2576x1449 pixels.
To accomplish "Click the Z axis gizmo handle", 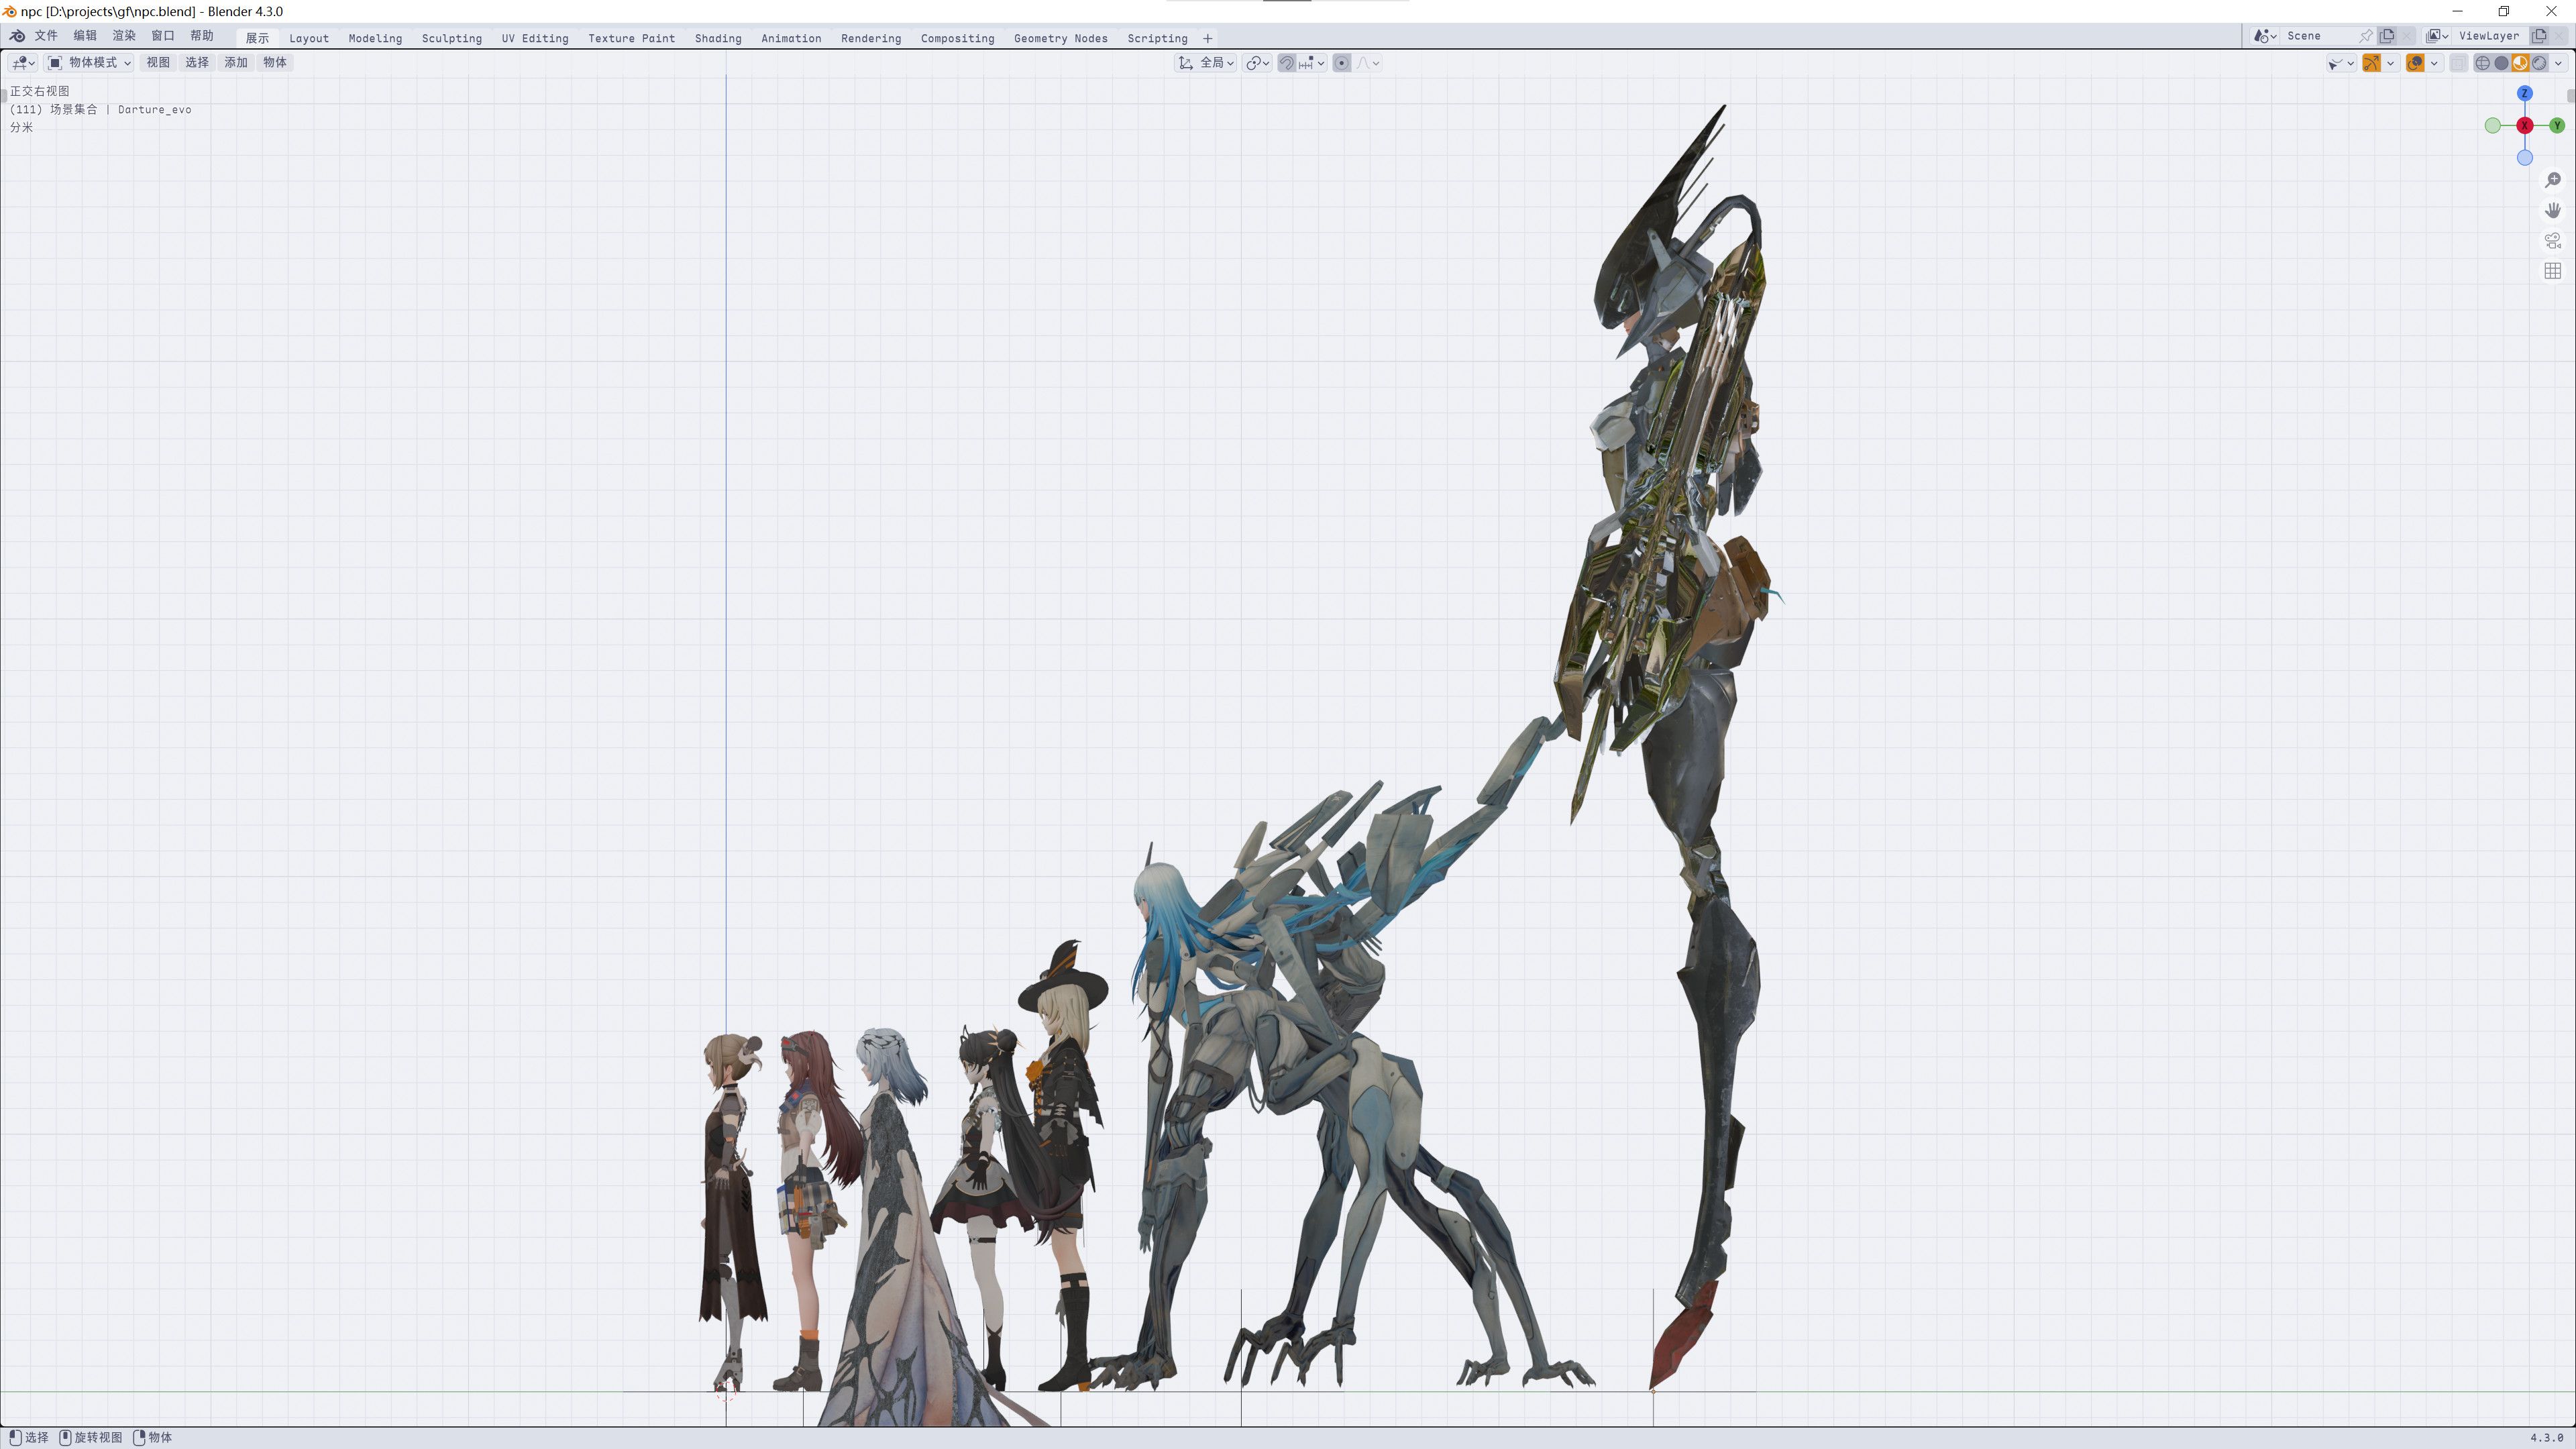I will 2525,93.
